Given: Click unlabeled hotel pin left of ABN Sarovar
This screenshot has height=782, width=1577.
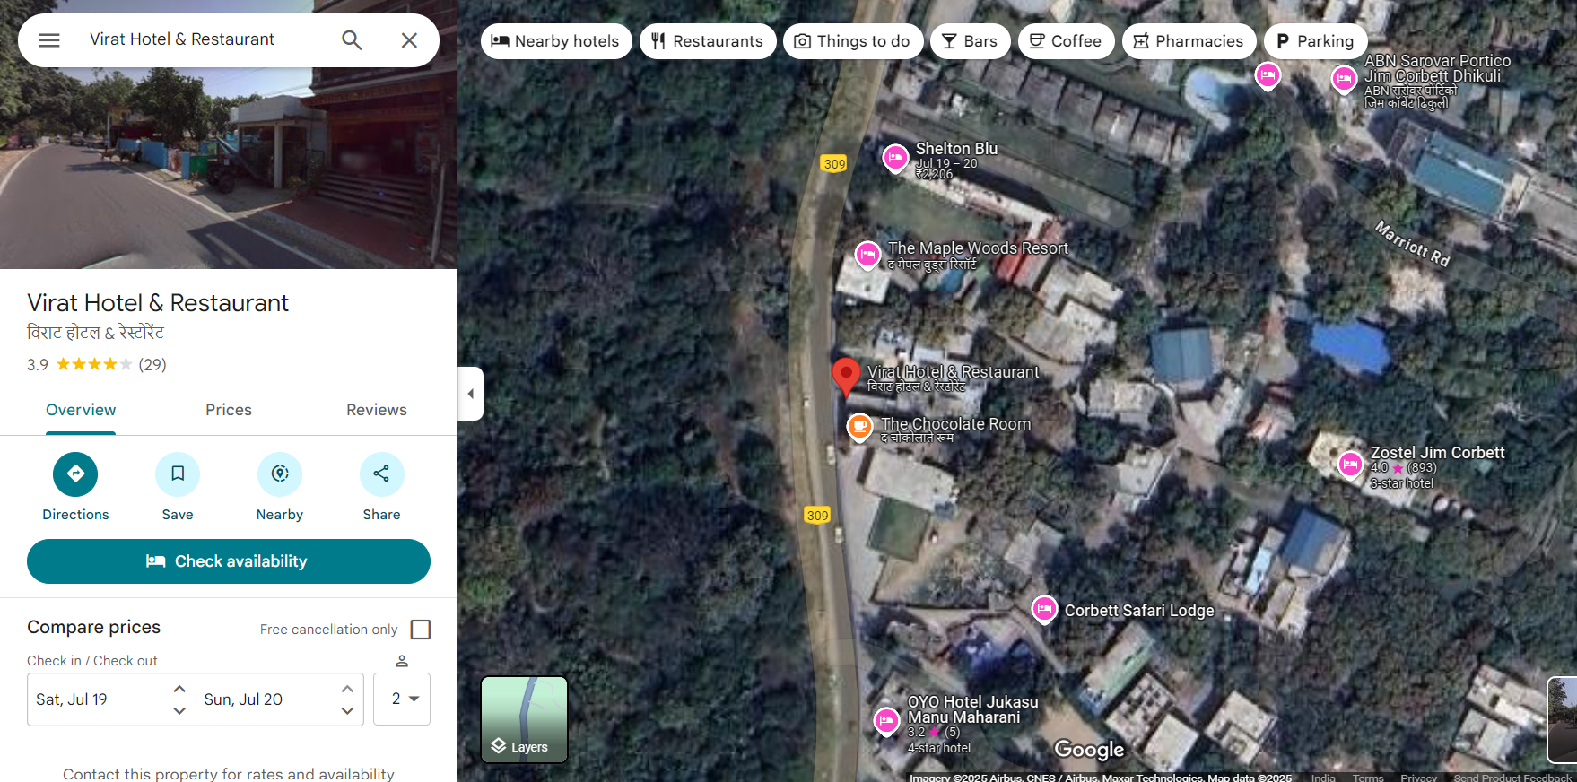Looking at the screenshot, I should [1268, 76].
